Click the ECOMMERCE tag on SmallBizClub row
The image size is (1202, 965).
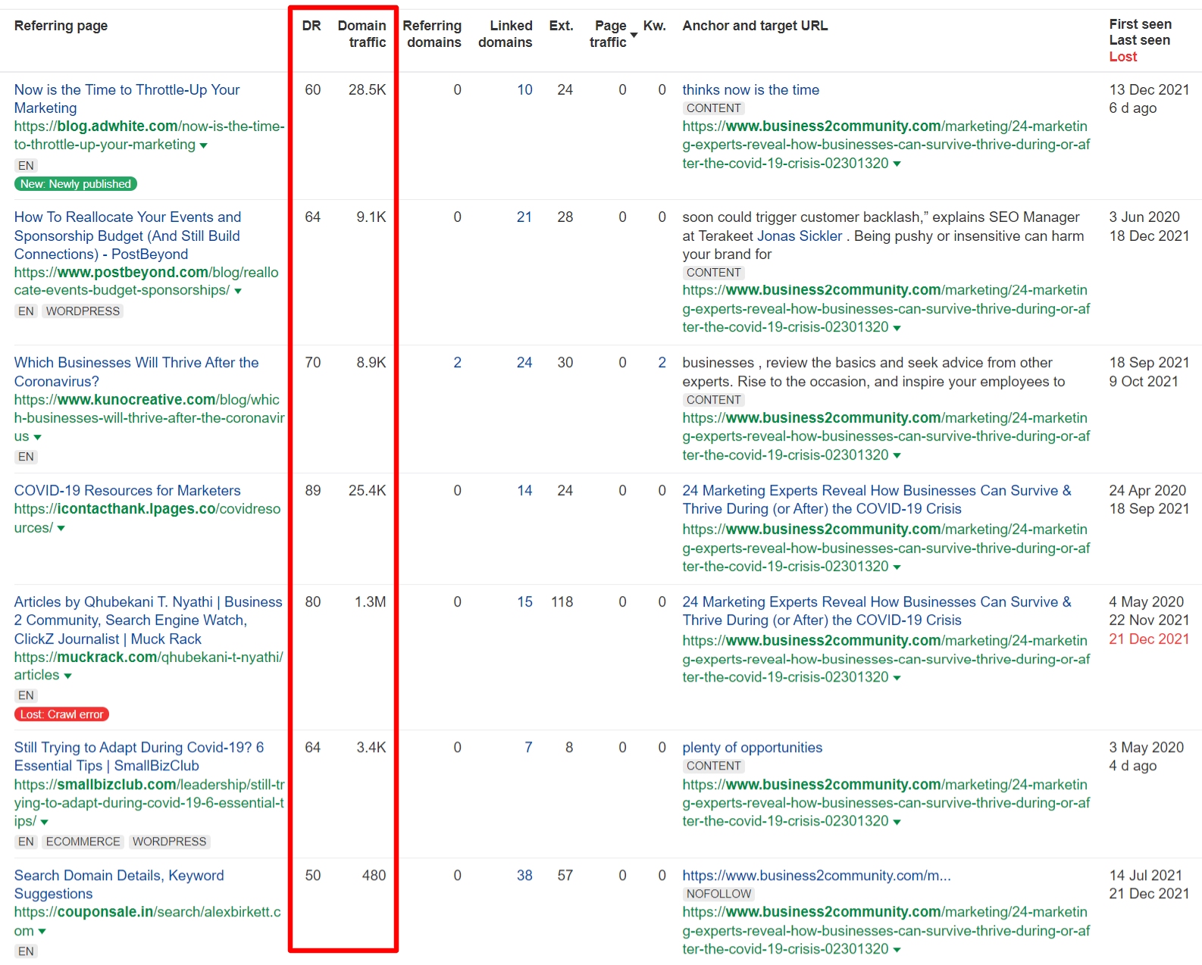click(x=83, y=842)
